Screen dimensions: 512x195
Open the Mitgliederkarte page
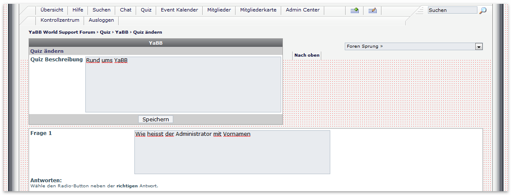pos(258,10)
